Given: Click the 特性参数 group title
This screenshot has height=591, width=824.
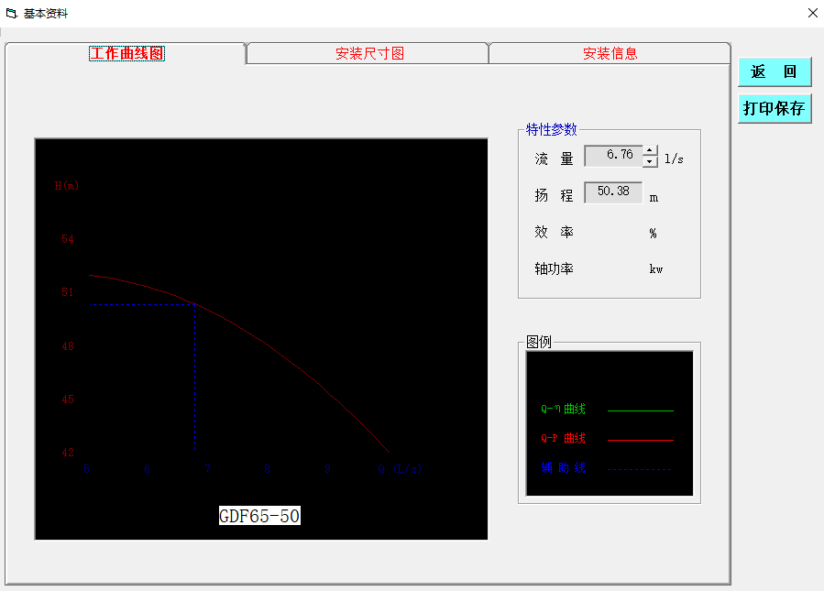Looking at the screenshot, I should pos(551,129).
